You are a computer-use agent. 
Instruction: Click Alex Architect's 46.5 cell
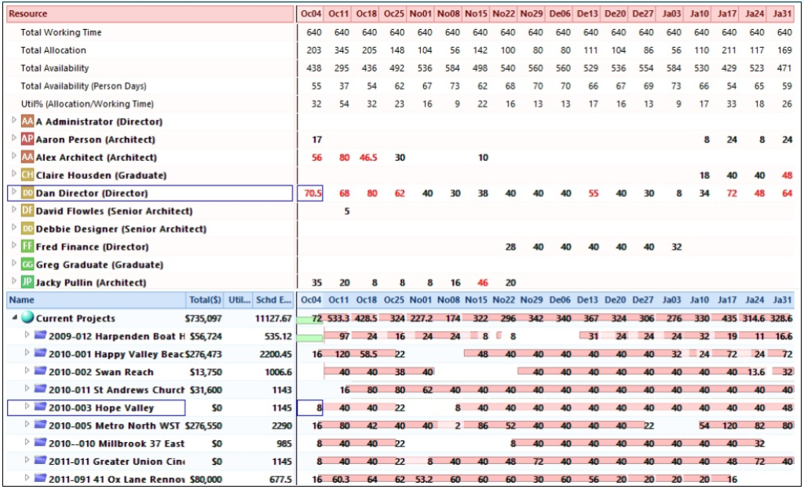(x=368, y=157)
